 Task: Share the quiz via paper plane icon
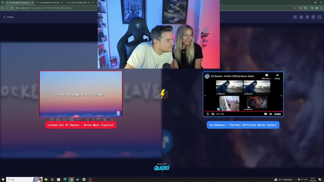[307, 17]
